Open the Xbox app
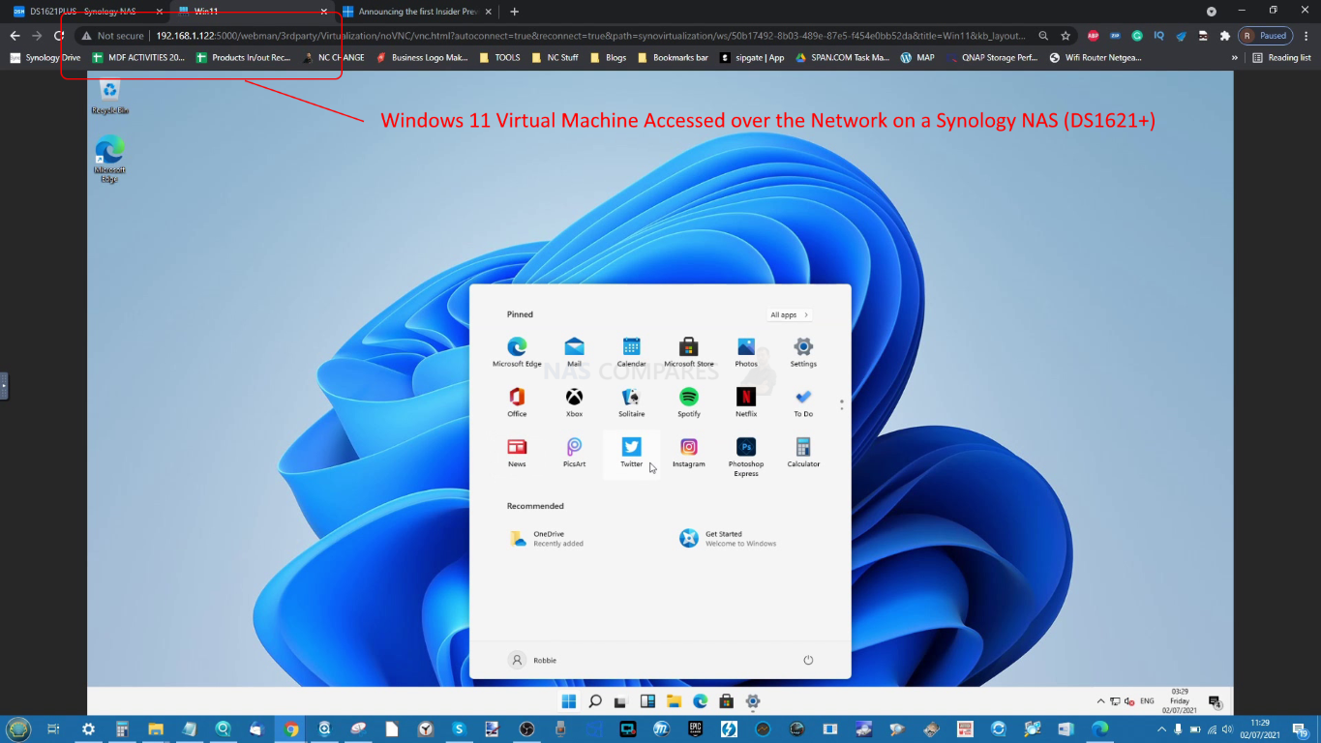1321x743 pixels. [574, 402]
